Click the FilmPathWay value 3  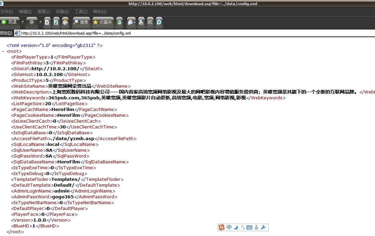point(47,63)
